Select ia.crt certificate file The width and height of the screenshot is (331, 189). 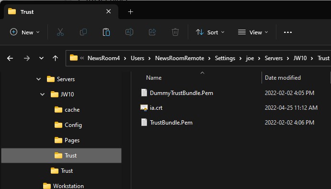coord(156,108)
